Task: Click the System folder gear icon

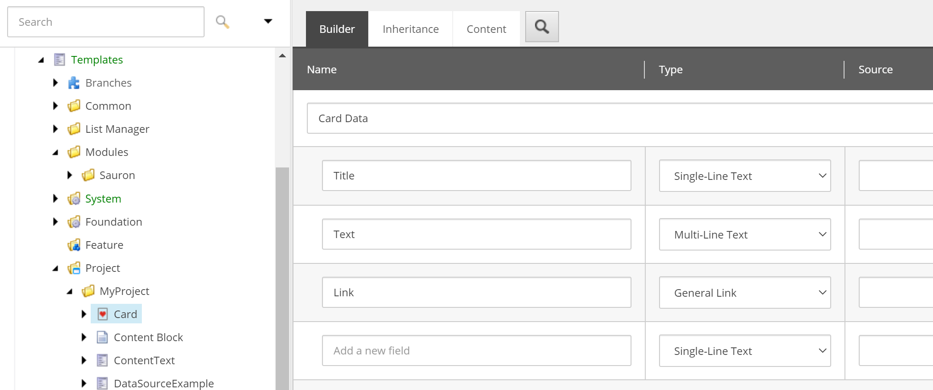Action: (74, 199)
